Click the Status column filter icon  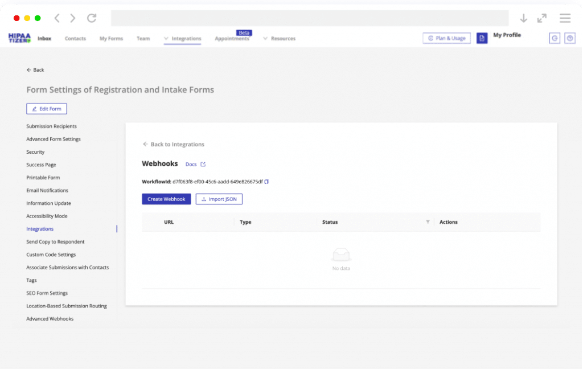428,222
